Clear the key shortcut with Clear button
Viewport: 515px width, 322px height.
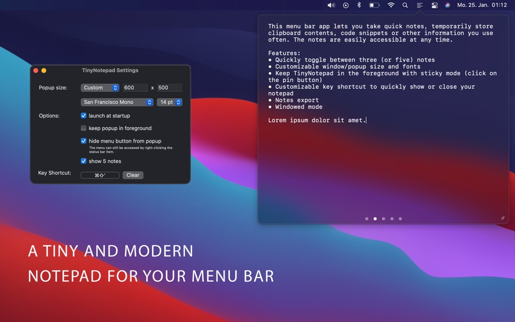133,175
